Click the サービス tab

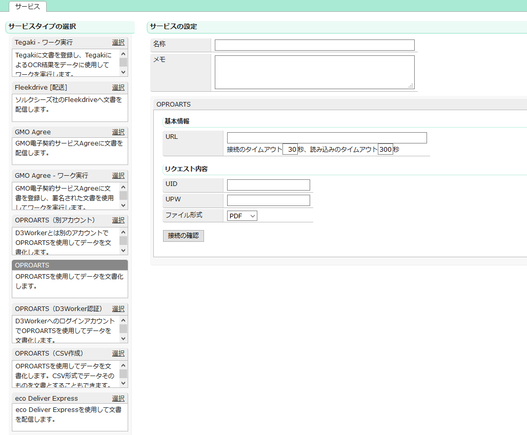[x=28, y=7]
